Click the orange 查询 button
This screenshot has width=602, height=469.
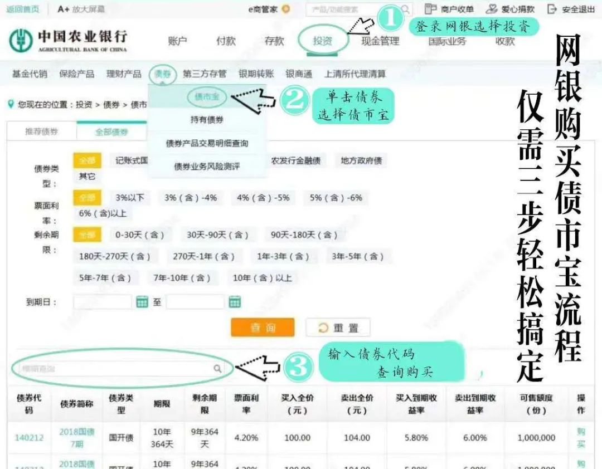point(263,328)
